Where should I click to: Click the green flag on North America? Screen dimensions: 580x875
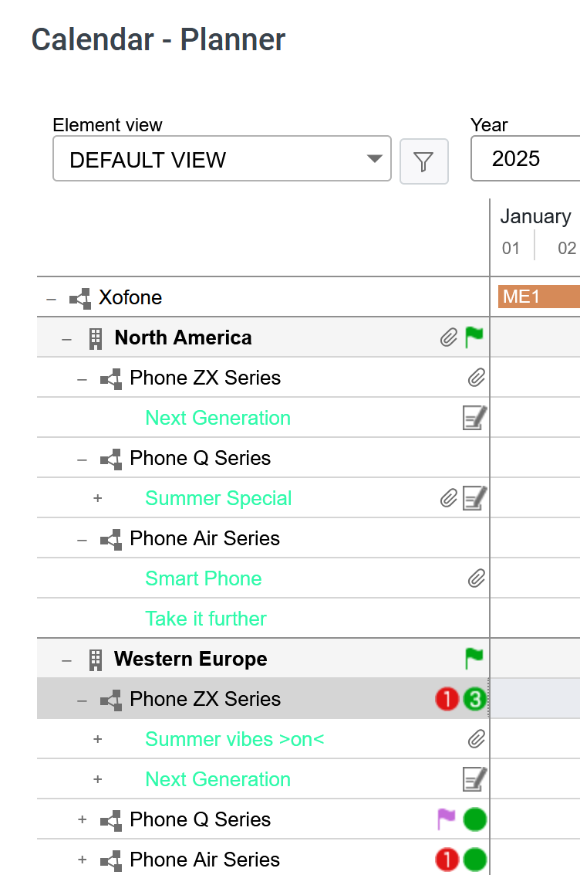point(474,337)
